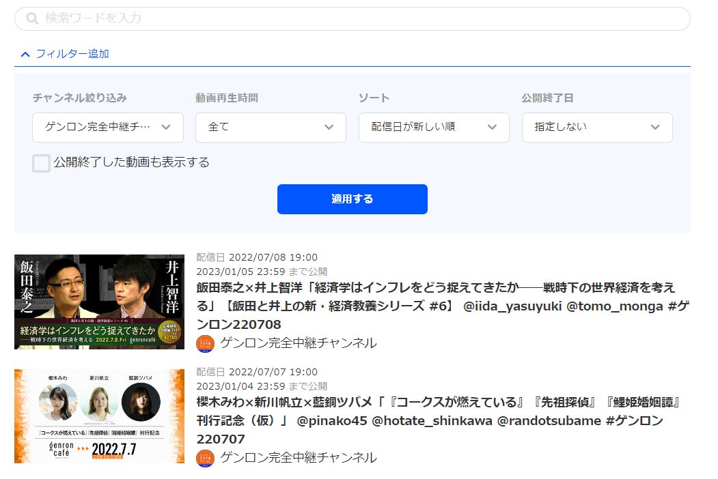Click channel icon under the 220708 video

tap(205, 344)
